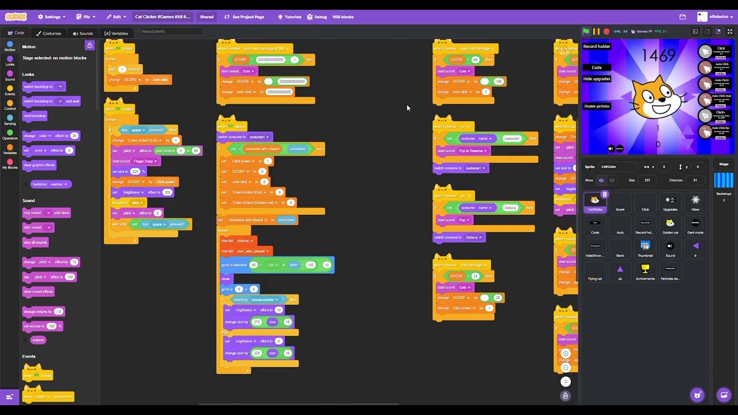Switch to the large stage layout

718,31
